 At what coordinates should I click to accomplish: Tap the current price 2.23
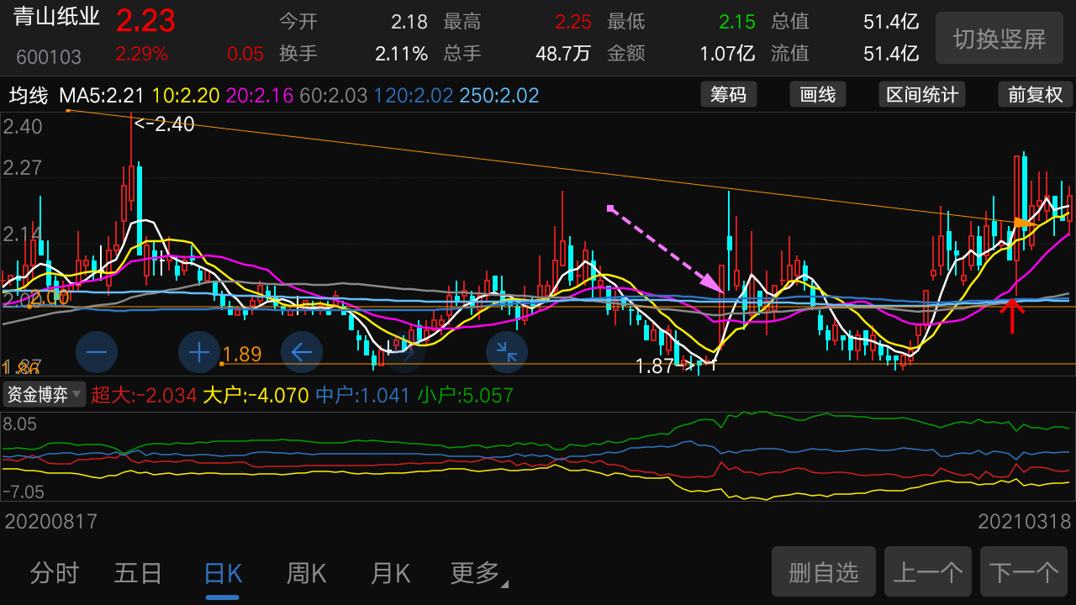coord(145,20)
